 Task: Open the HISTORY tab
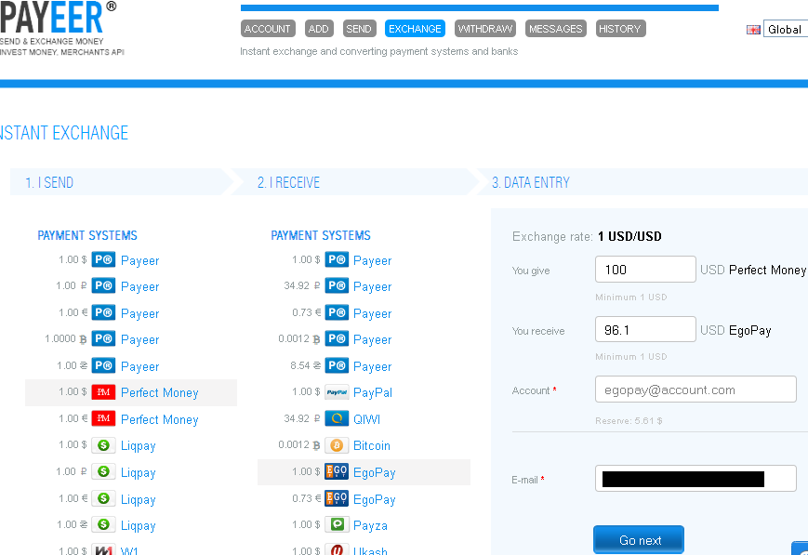(620, 29)
